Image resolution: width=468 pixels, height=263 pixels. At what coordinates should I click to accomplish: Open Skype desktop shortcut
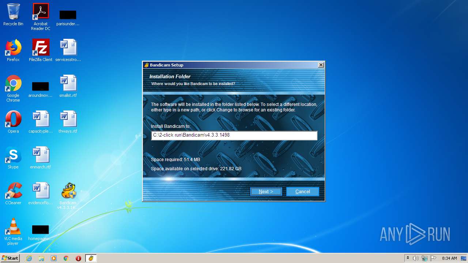[13, 158]
